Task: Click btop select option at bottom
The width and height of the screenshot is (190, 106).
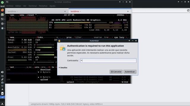Action: click(x=70, y=82)
